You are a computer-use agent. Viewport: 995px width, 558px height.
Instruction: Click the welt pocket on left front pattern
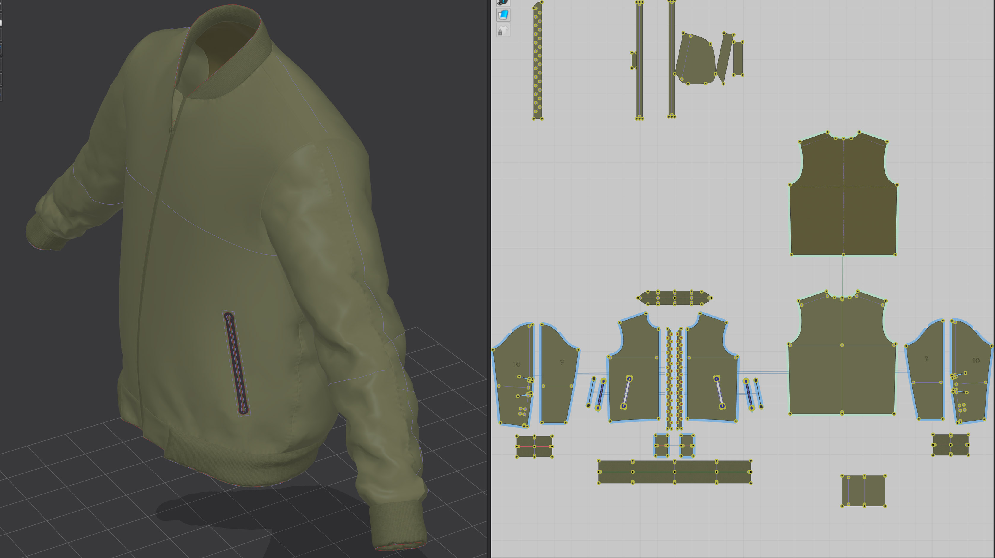pyautogui.click(x=626, y=393)
